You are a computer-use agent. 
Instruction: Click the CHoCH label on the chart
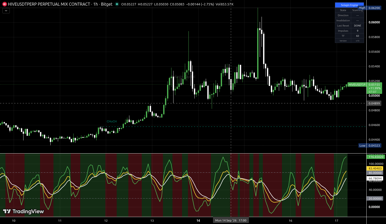tap(112, 121)
